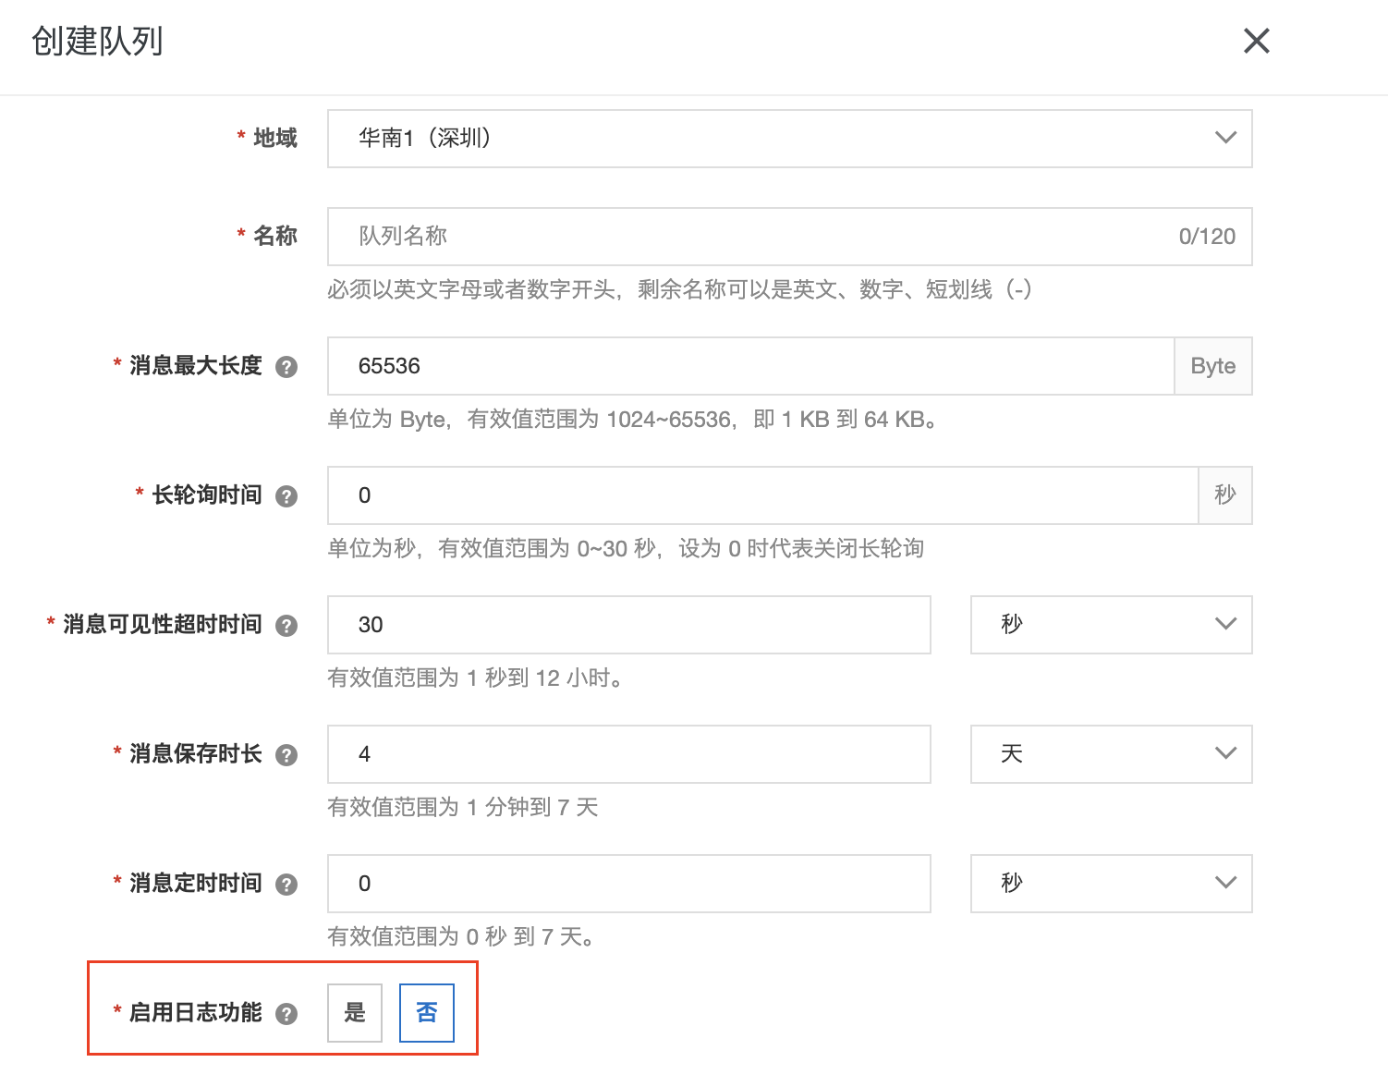This screenshot has height=1087, width=1388.
Task: Close the 创建队列 dialog
Action: [1257, 42]
